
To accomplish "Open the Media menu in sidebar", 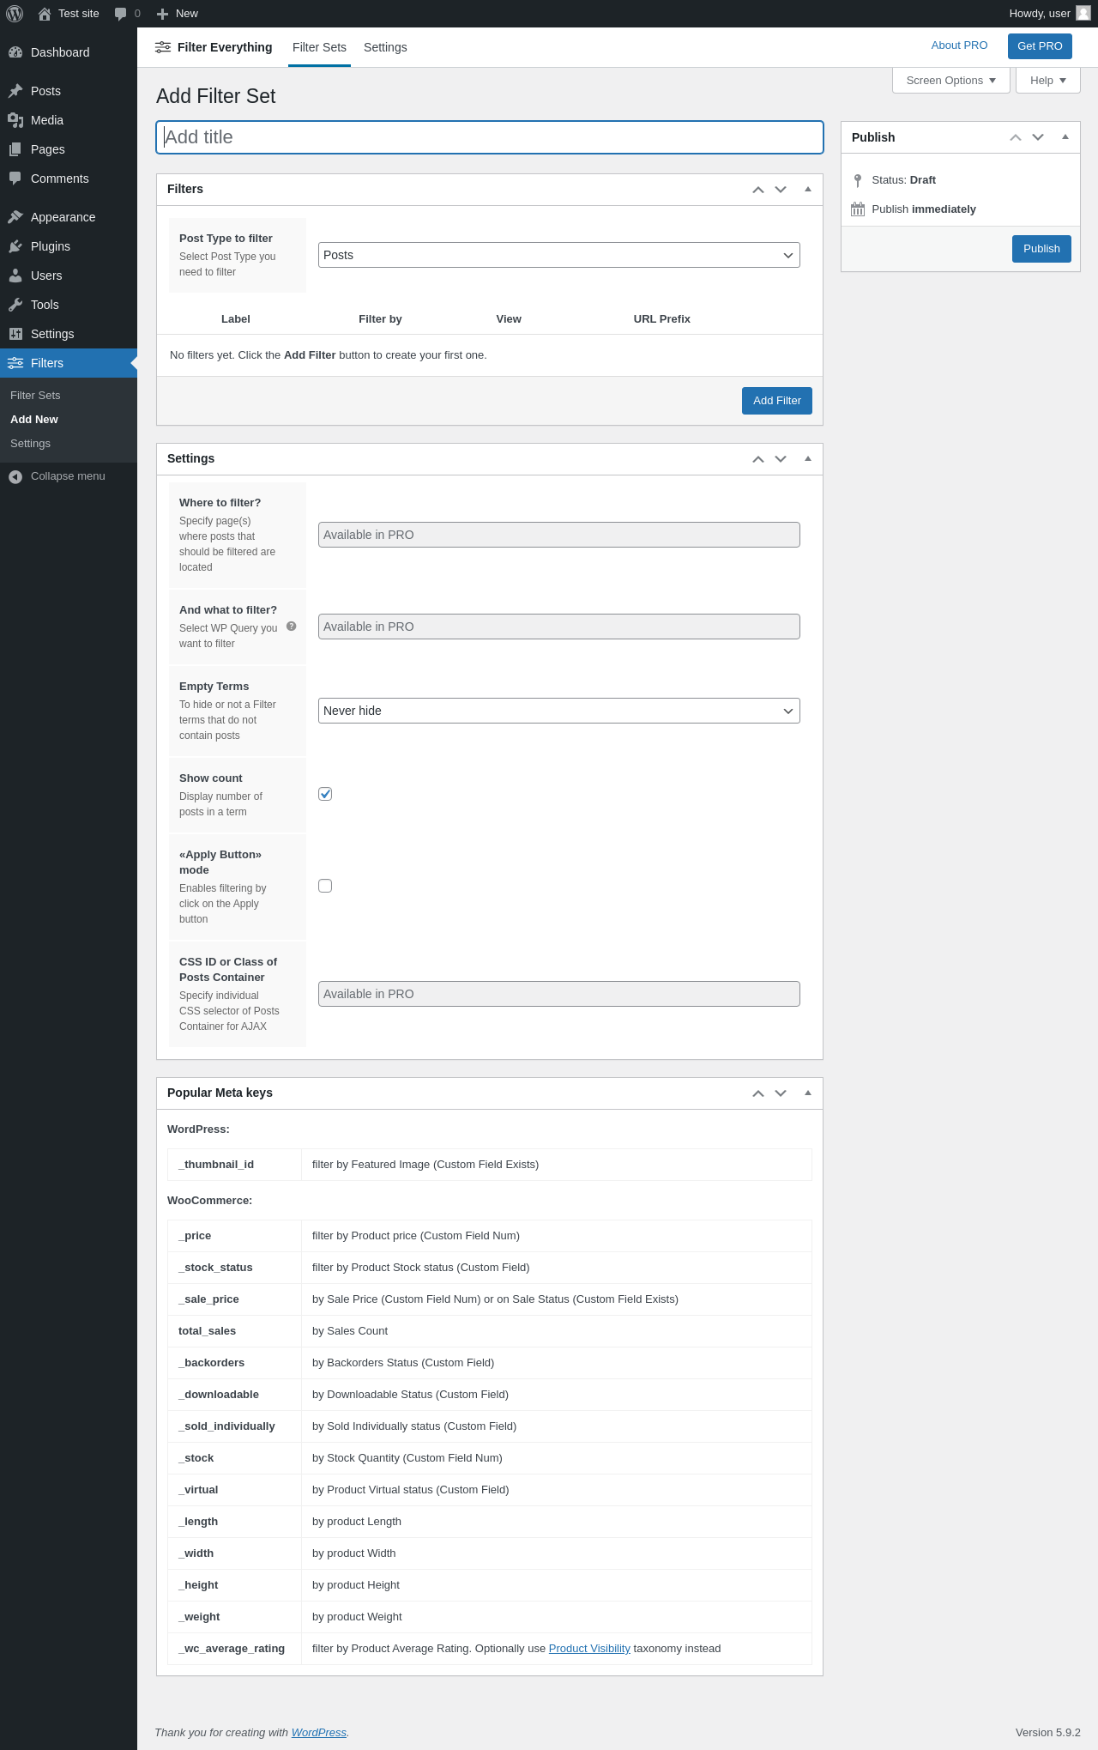I will click(47, 120).
